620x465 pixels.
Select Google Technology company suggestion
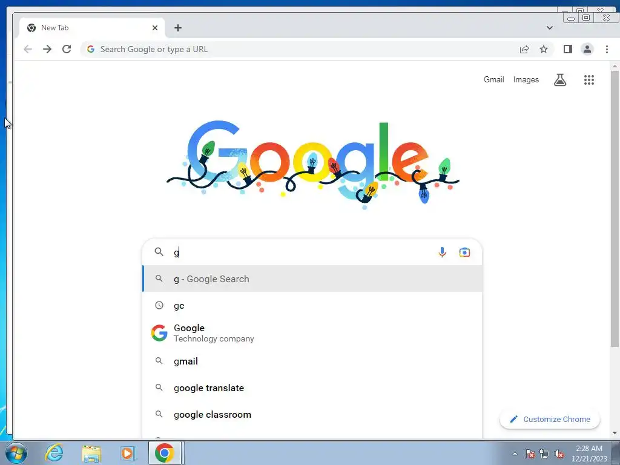click(x=312, y=333)
